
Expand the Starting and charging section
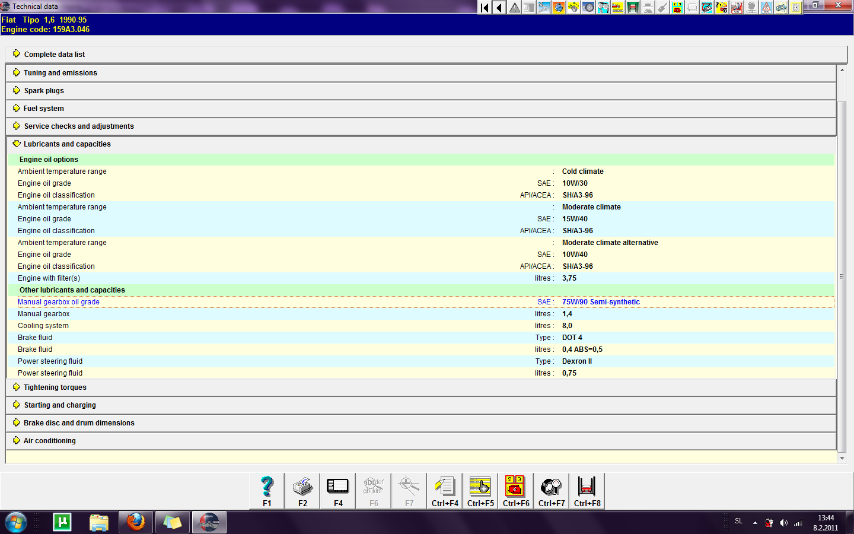coord(421,405)
